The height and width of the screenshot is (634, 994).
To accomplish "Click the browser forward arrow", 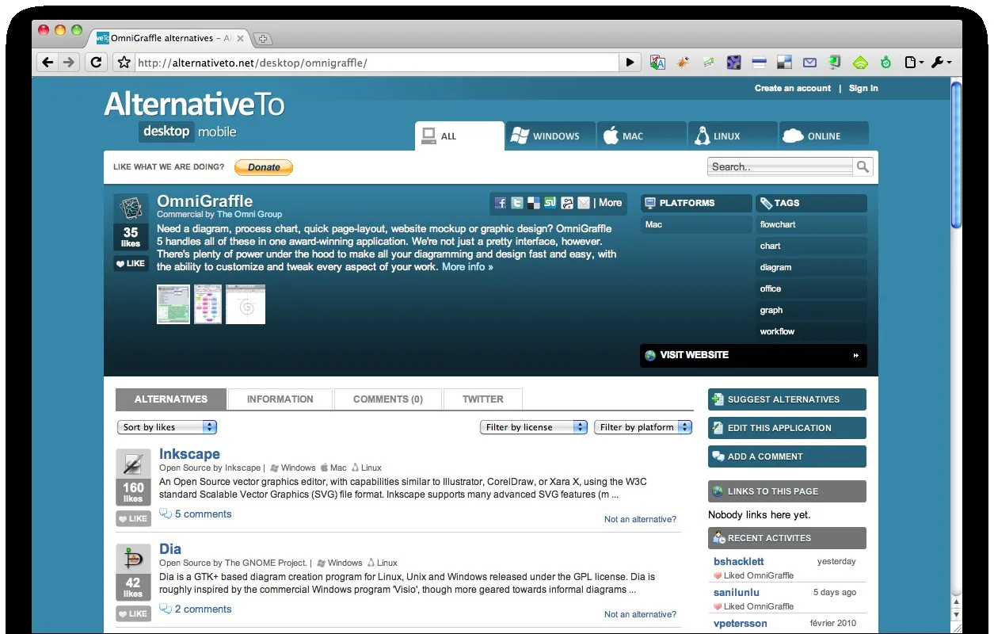I will pos(69,62).
